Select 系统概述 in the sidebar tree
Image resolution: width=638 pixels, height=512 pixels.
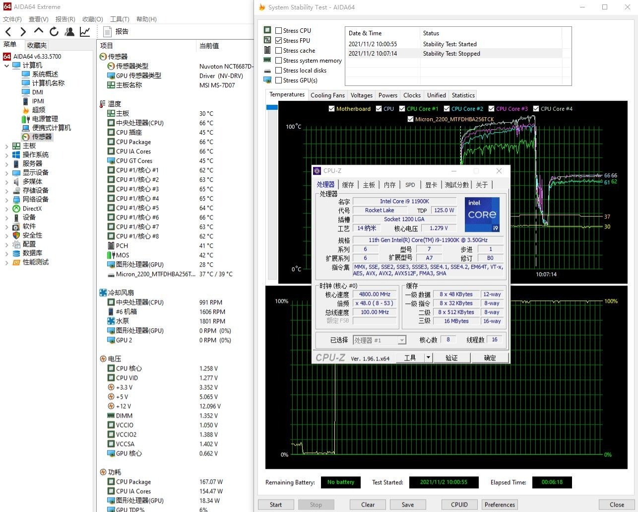click(45, 74)
